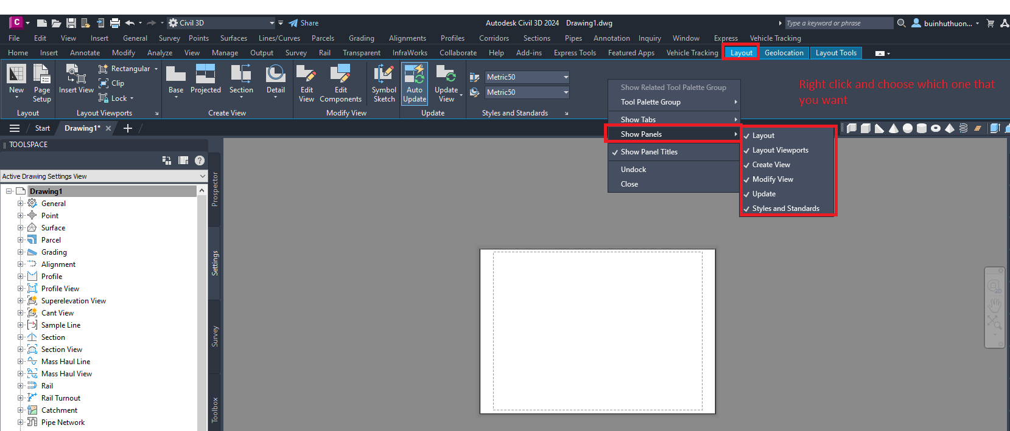Uncheck Modify View panel entry
This screenshot has width=1010, height=431.
[788, 179]
